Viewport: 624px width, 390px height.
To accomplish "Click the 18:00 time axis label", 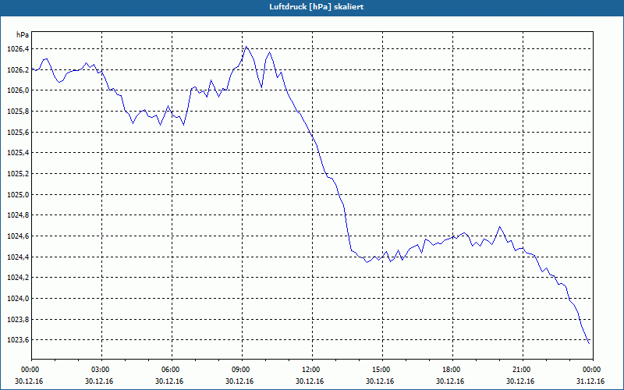I will pyautogui.click(x=451, y=370).
